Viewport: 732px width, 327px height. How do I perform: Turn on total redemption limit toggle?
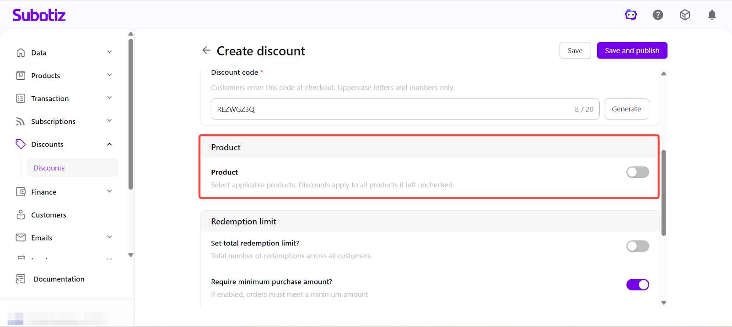[637, 246]
